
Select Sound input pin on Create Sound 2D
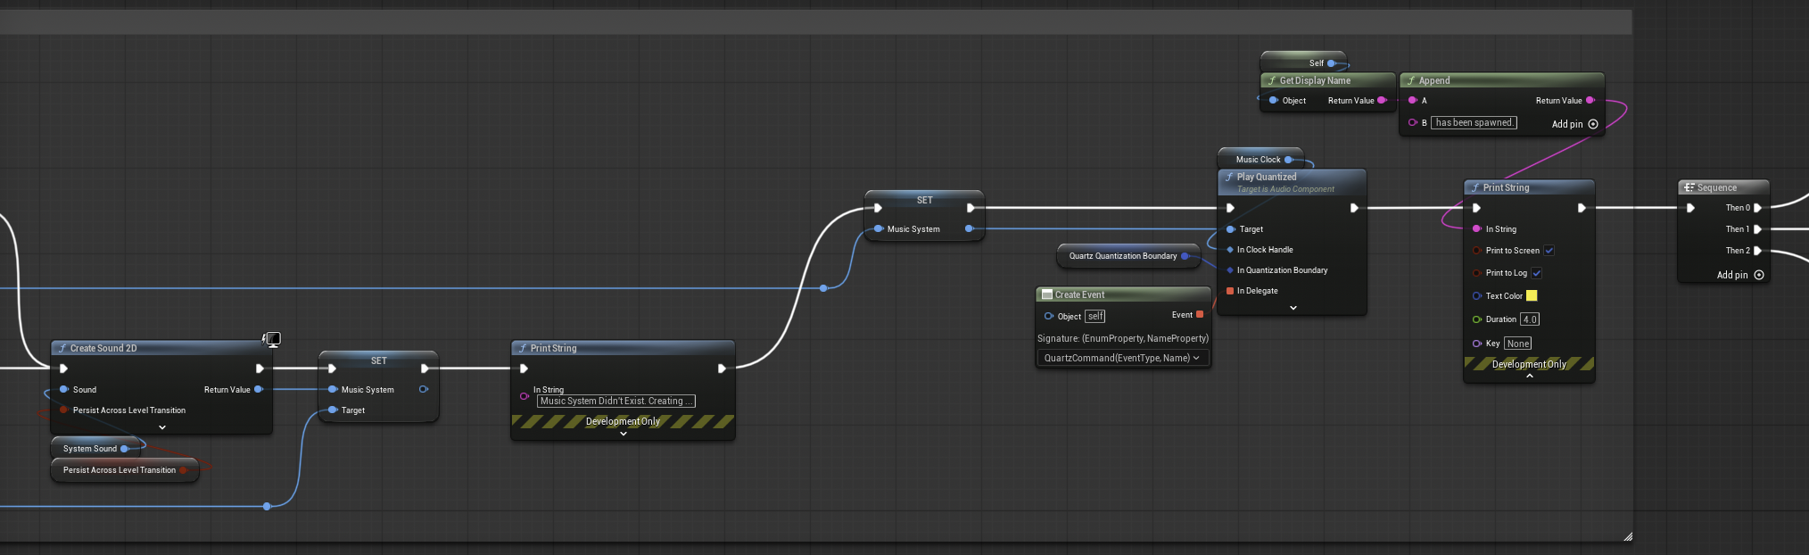[x=64, y=389]
